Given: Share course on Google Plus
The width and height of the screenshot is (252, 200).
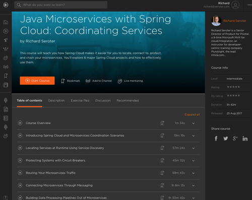Looking at the screenshot, I should pyautogui.click(x=235, y=139).
